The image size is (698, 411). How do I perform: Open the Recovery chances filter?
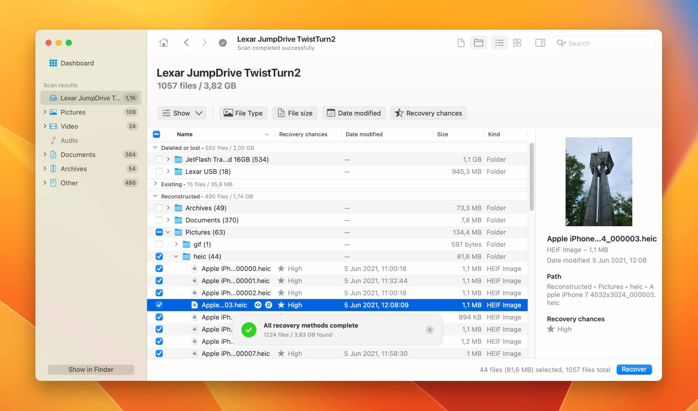[x=428, y=113]
